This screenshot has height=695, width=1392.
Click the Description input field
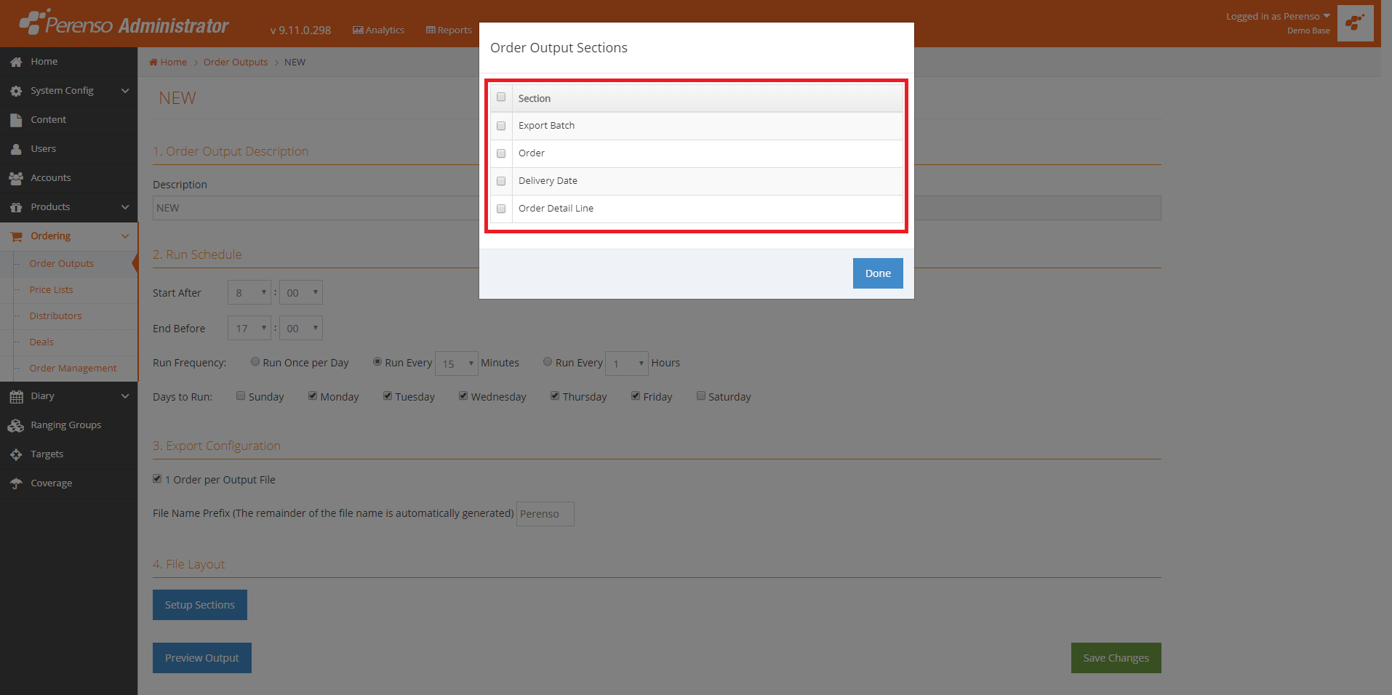657,208
